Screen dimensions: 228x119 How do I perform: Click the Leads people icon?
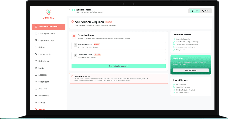point(36,68)
